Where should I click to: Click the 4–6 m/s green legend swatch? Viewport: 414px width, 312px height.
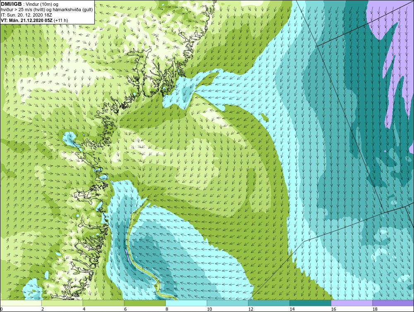(103, 303)
